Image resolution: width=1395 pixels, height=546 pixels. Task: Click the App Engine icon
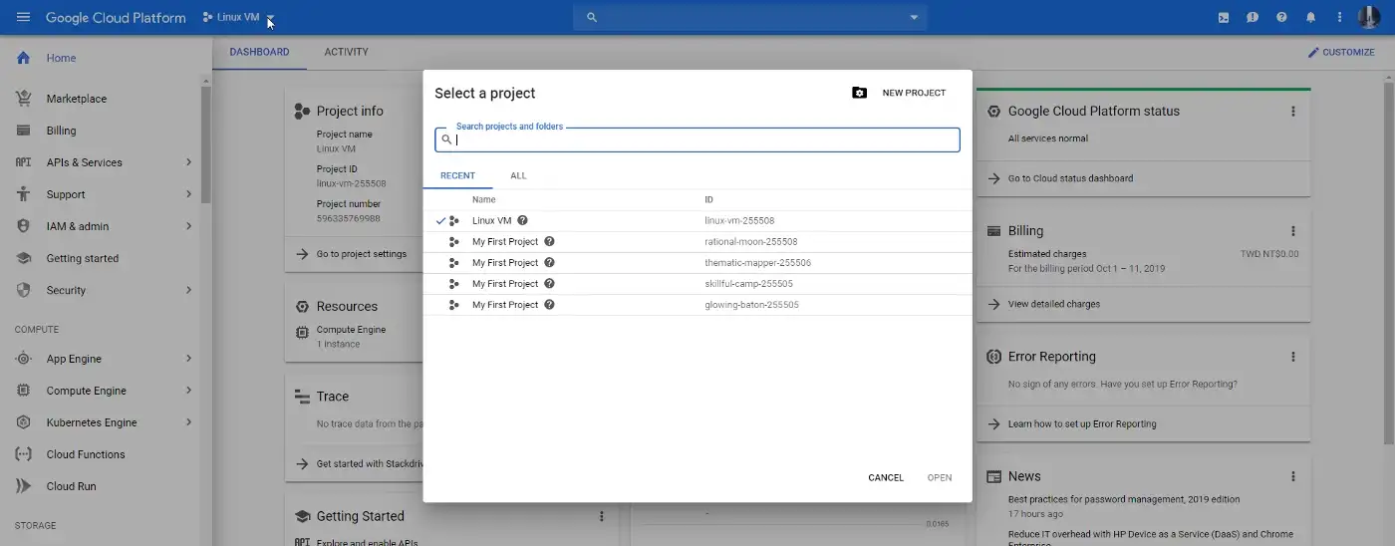[23, 359]
